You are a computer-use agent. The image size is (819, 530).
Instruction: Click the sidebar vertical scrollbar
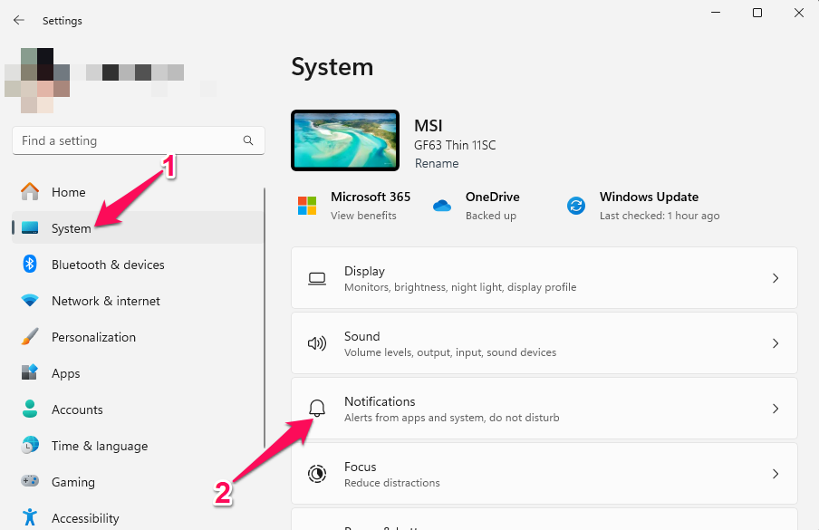coord(265,319)
